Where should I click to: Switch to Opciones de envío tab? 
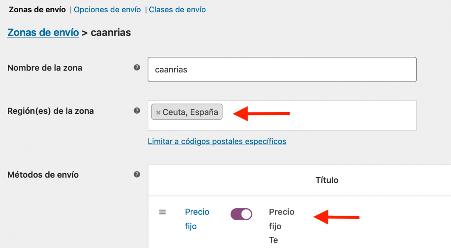pyautogui.click(x=107, y=9)
